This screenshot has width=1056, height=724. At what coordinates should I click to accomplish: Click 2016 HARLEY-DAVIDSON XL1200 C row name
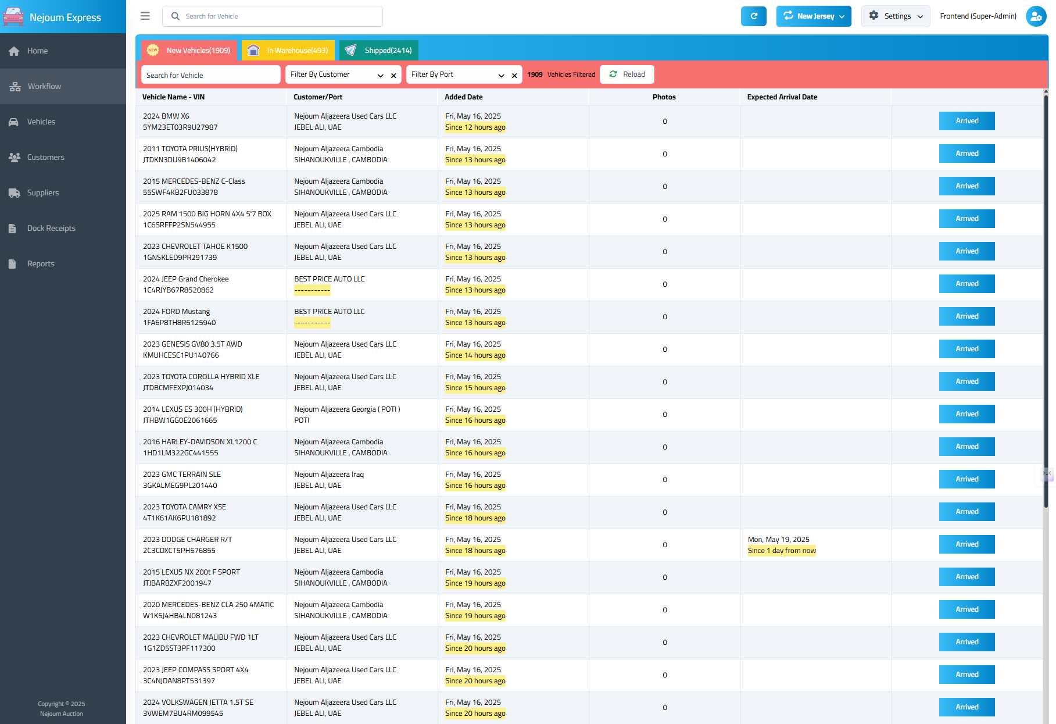pos(200,442)
